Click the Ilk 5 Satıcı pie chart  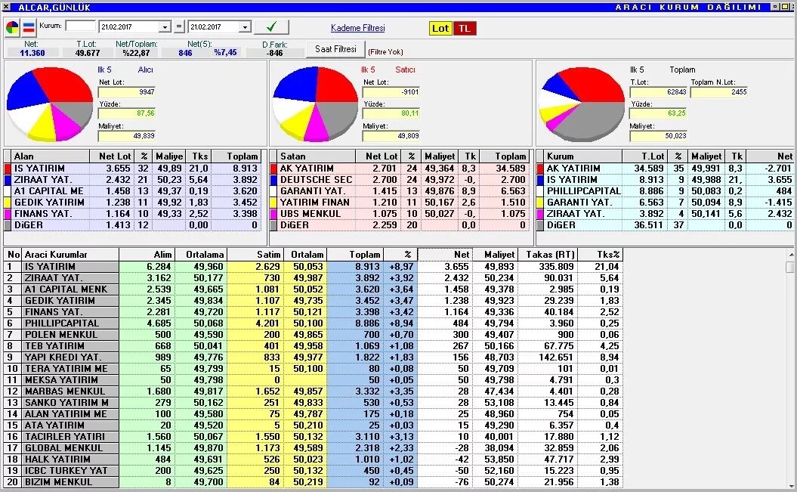point(315,104)
